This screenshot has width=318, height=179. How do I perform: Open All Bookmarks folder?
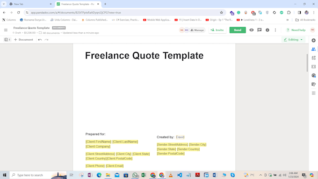tap(305, 20)
